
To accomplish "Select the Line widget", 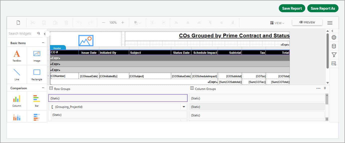I will pos(17,74).
